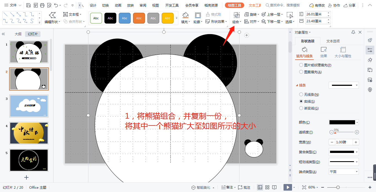
Task: Open the Select (选择) pane tool
Action: (290, 18)
